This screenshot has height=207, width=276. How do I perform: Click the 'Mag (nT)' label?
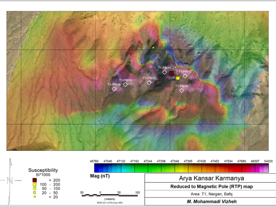(x=100, y=176)
